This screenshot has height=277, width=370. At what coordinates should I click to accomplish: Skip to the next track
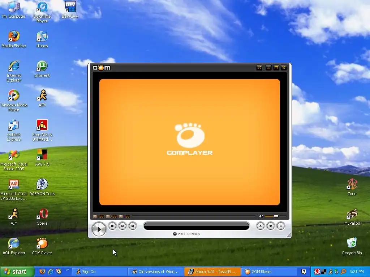pos(133,226)
